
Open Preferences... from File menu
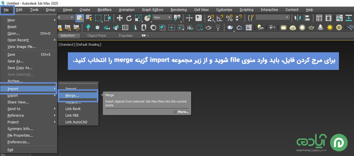(29, 142)
